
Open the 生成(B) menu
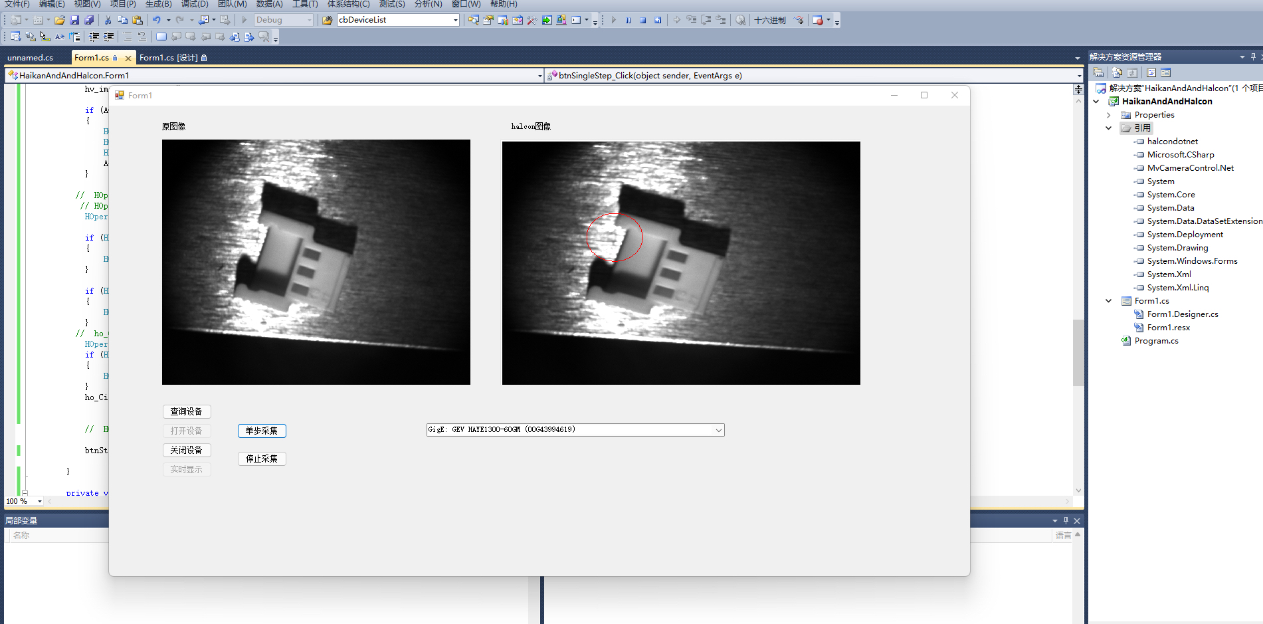(159, 4)
